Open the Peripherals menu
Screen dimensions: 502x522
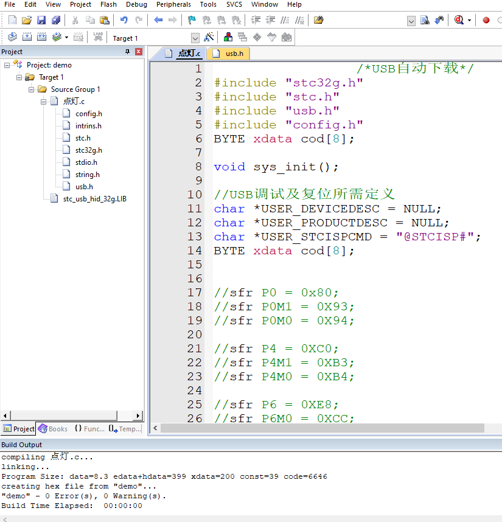[173, 4]
